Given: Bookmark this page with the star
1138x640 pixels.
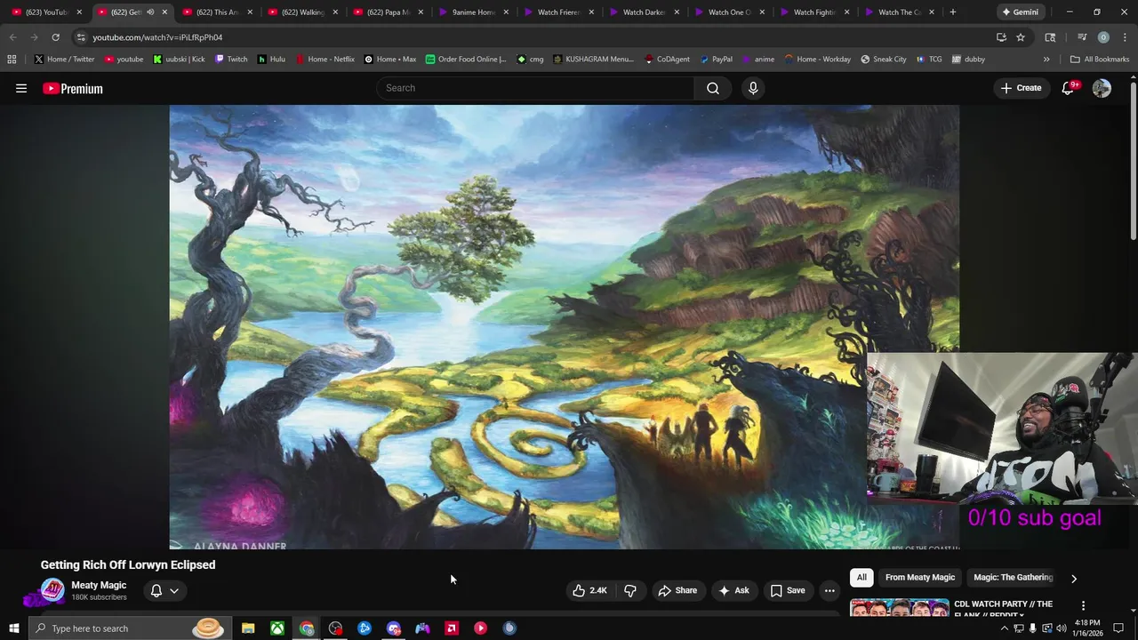Looking at the screenshot, I should click(1021, 37).
